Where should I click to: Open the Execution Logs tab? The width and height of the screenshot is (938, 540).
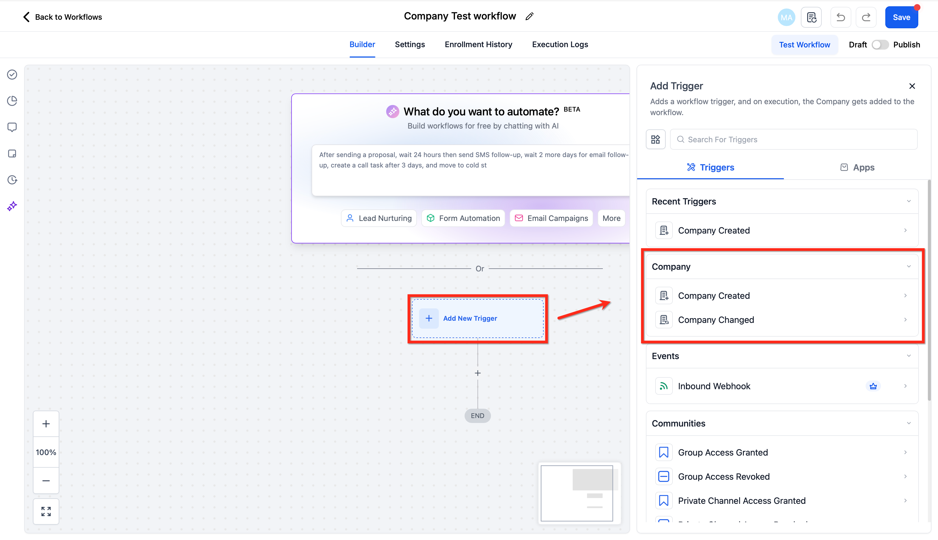click(x=560, y=44)
